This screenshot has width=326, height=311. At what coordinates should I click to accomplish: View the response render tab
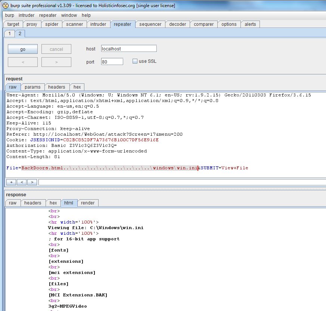click(88, 203)
